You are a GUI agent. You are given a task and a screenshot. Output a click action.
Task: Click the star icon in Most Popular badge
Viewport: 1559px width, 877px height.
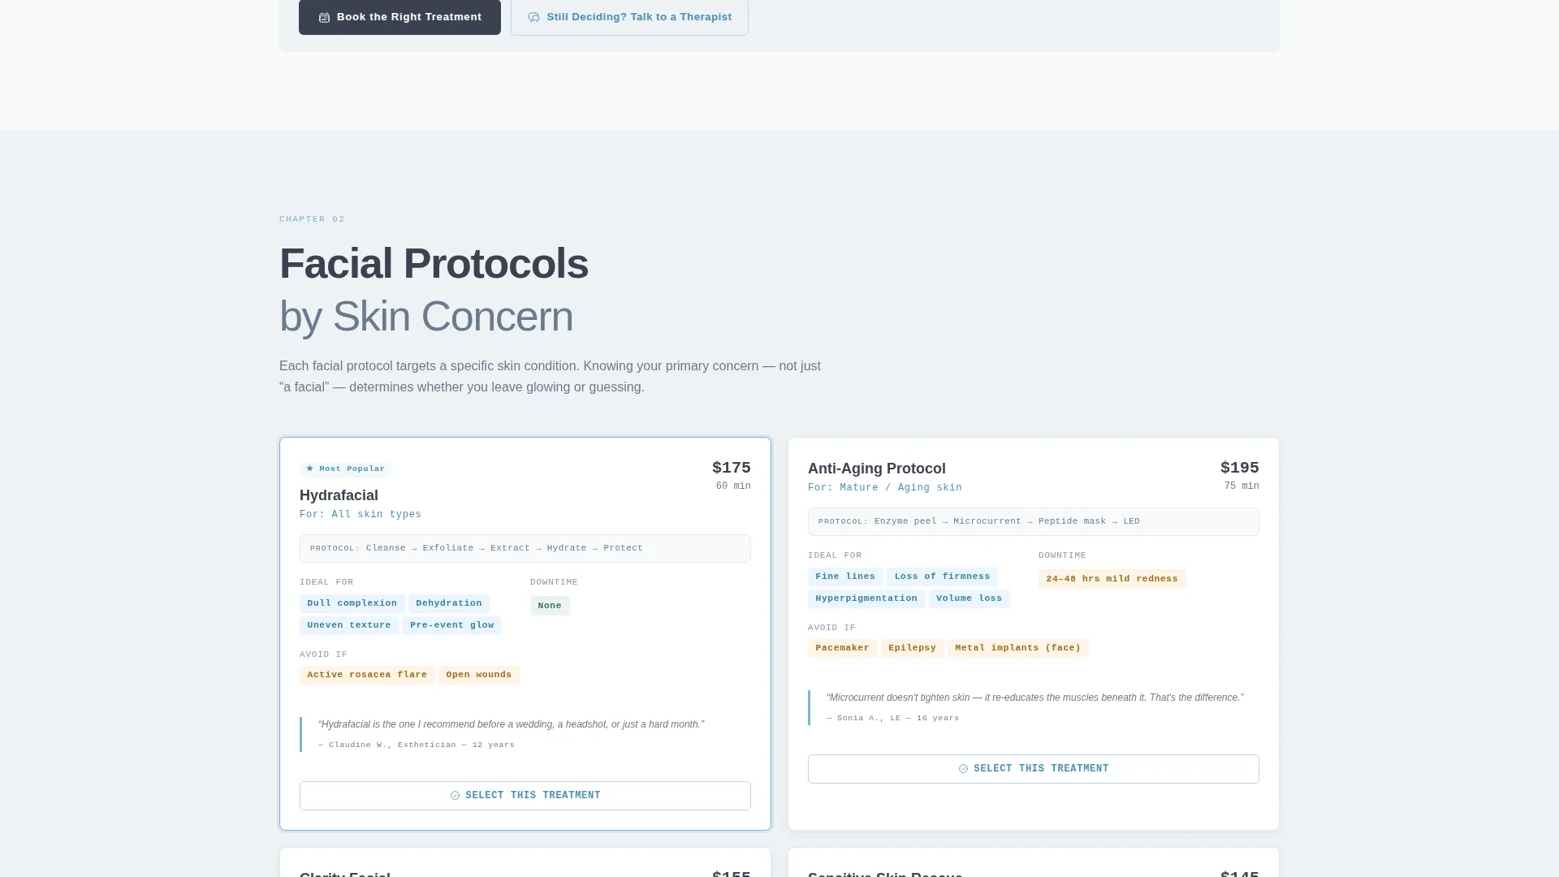(x=309, y=469)
